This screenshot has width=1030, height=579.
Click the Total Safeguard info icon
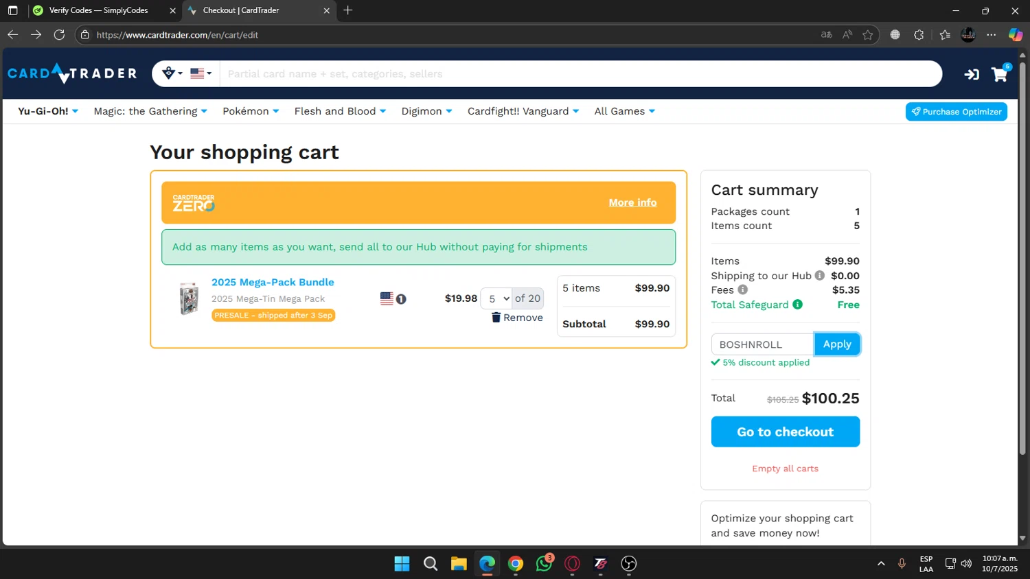797,304
